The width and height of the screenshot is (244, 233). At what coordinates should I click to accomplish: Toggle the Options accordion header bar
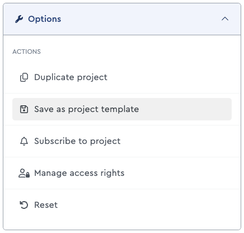click(122, 19)
